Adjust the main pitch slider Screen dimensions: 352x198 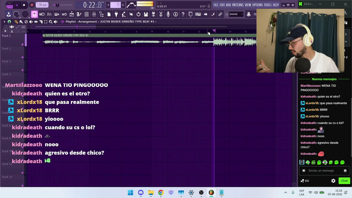[57, 5]
